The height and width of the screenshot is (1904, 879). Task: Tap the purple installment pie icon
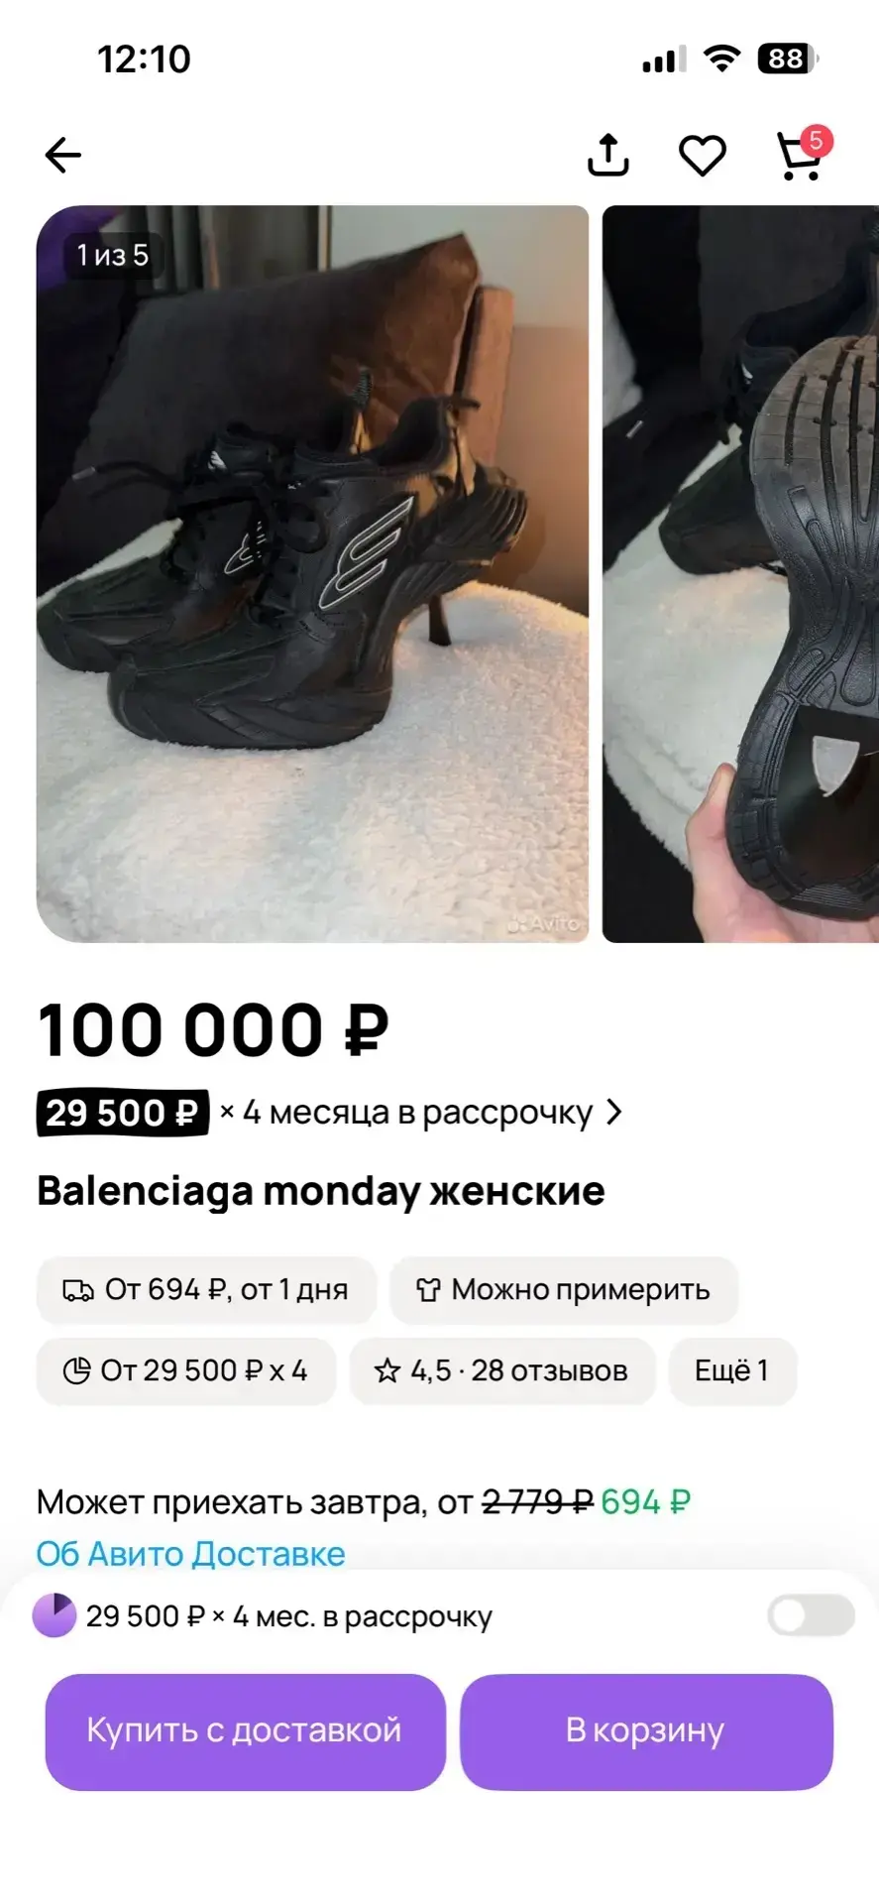point(55,1615)
